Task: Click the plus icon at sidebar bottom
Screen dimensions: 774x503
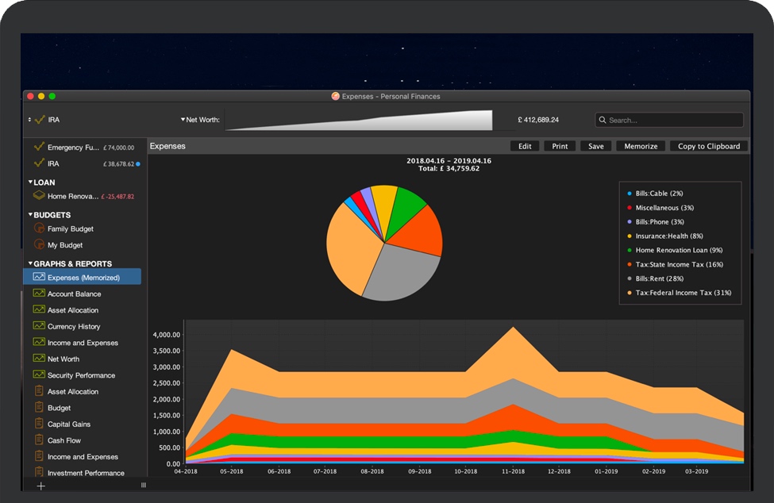Action: [41, 486]
